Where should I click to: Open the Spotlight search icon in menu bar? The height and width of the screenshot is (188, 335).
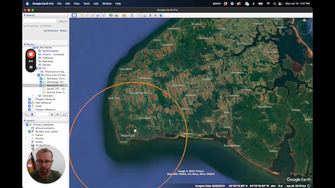pyautogui.click(x=274, y=4)
